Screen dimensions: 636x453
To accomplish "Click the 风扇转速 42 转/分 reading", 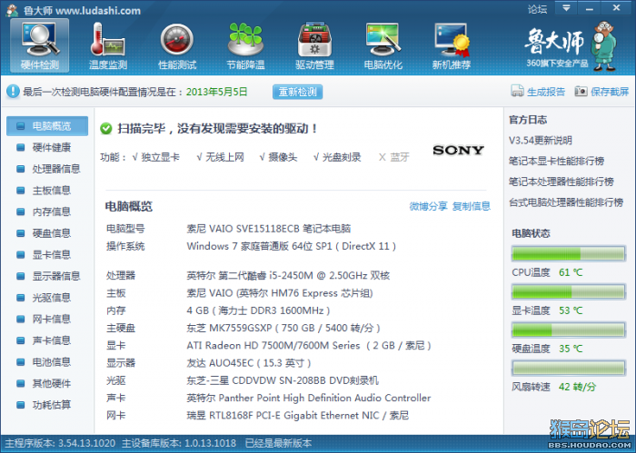I will pos(577,387).
